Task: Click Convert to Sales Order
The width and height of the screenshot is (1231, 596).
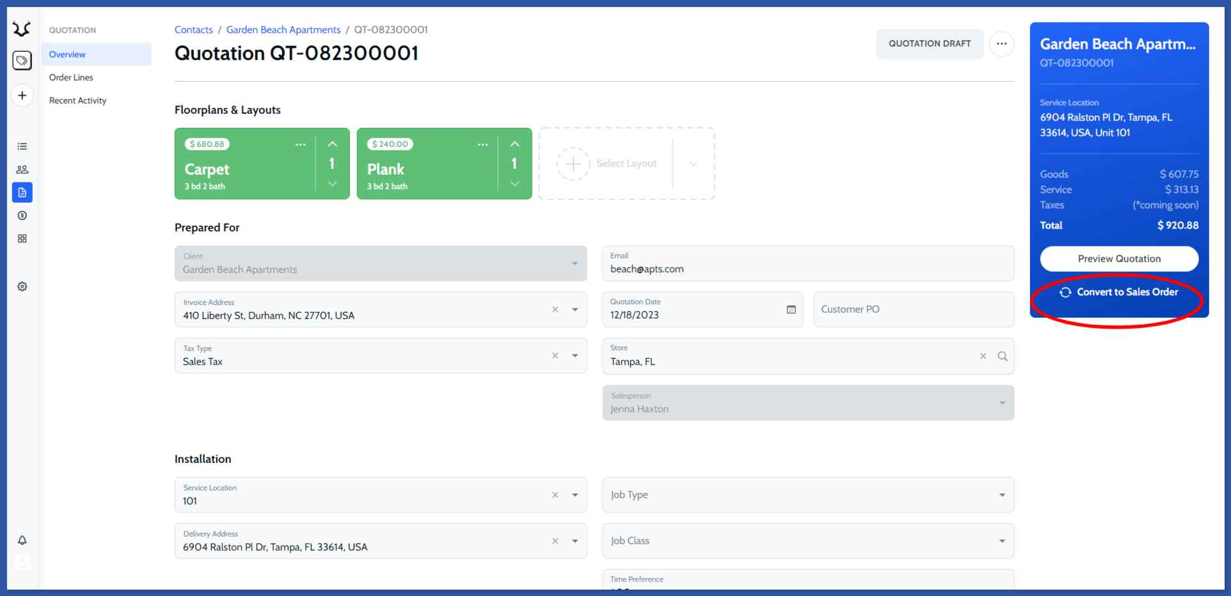Action: 1119,292
